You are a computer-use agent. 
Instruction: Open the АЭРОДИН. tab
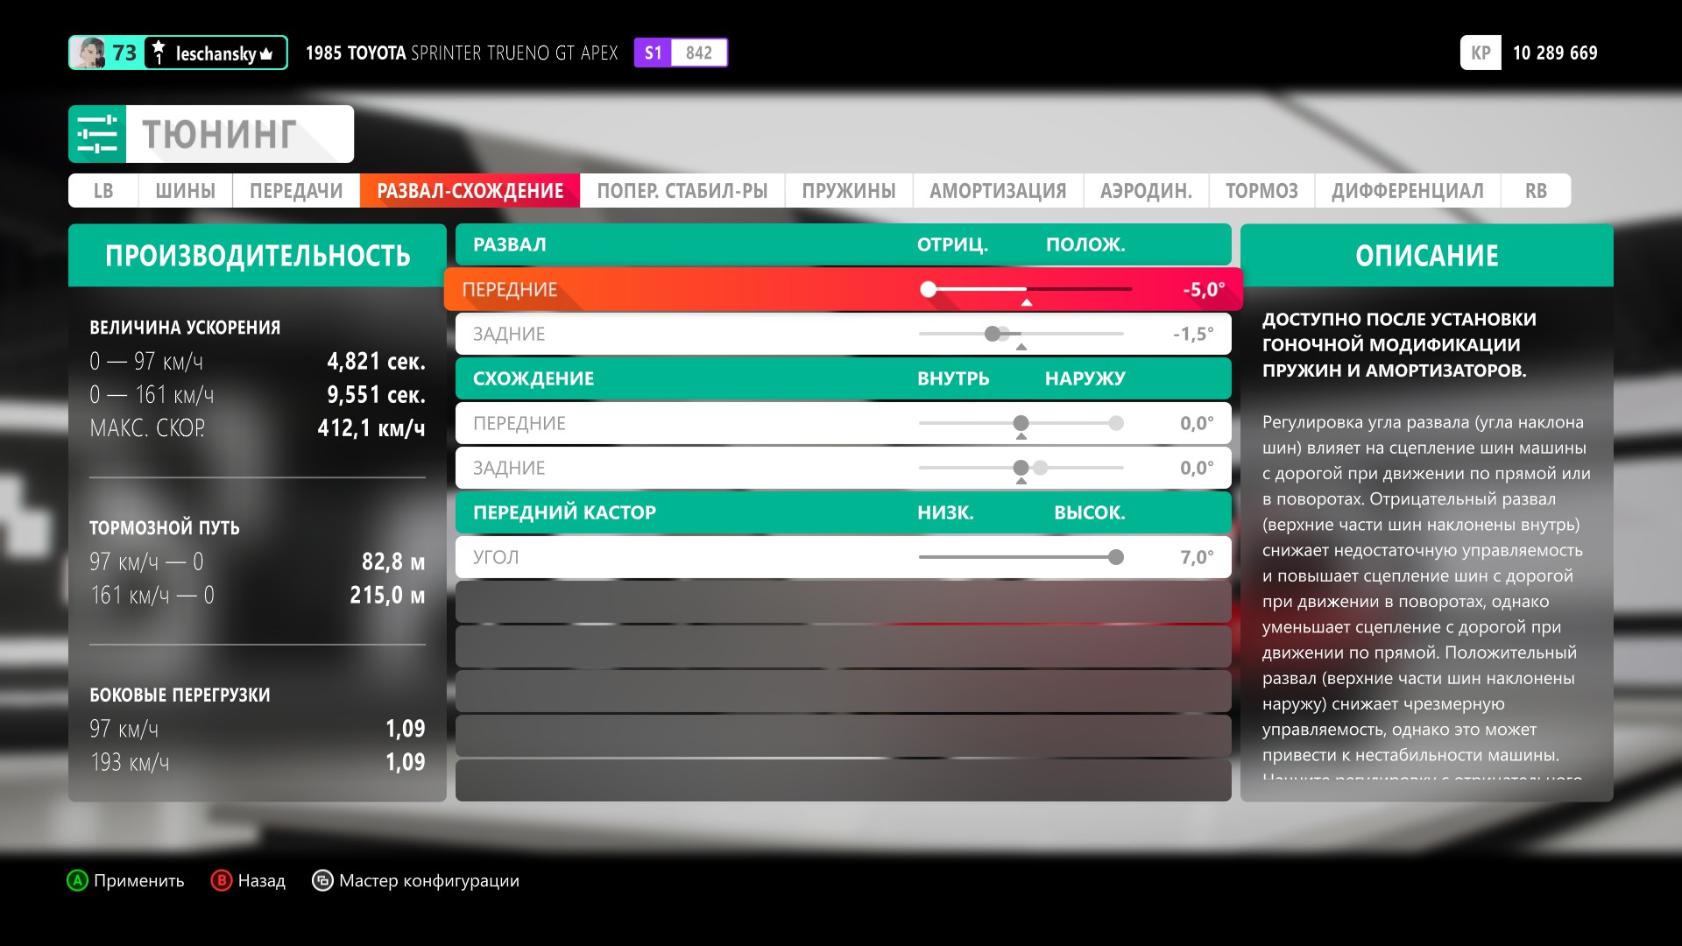pyautogui.click(x=1146, y=191)
